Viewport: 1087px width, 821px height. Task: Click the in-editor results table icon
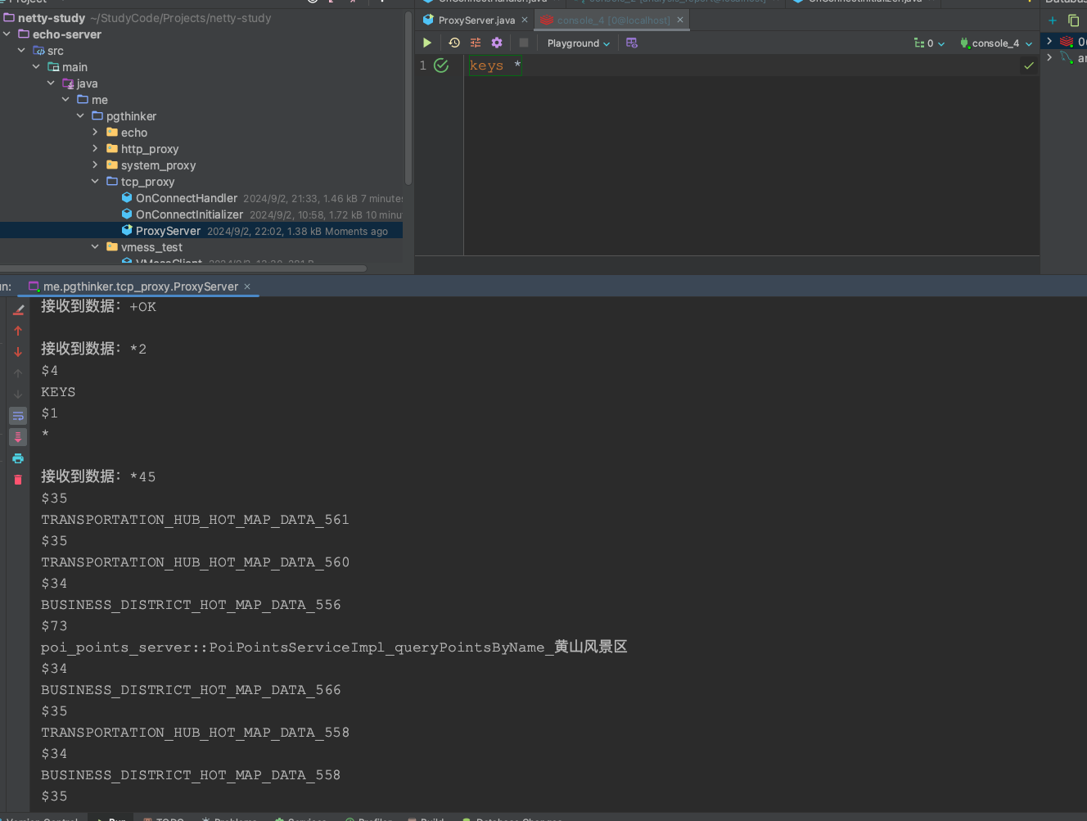coord(632,43)
